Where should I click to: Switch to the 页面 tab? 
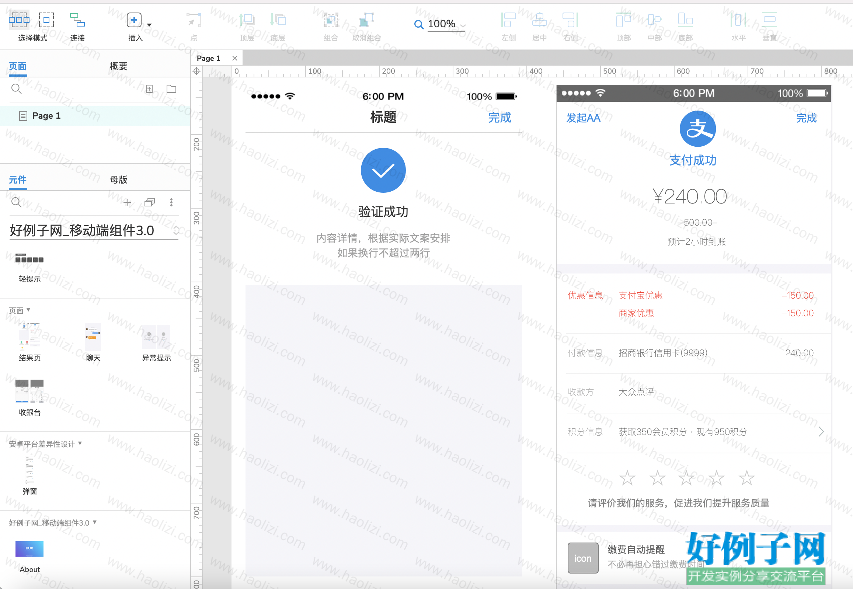[x=18, y=66]
